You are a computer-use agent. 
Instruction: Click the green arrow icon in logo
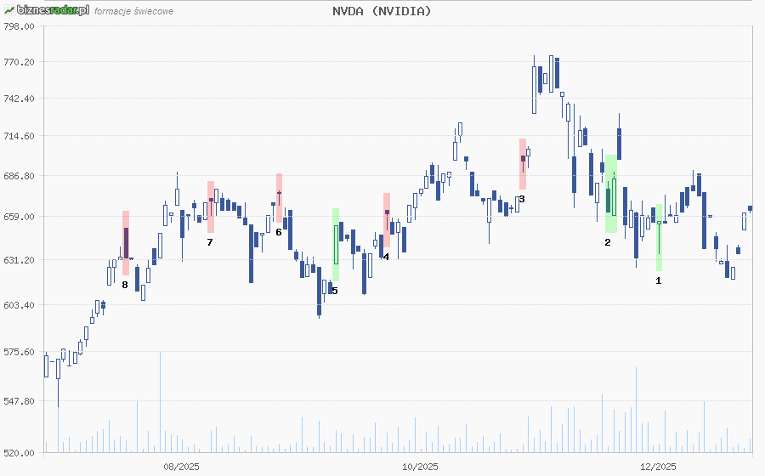click(x=8, y=10)
